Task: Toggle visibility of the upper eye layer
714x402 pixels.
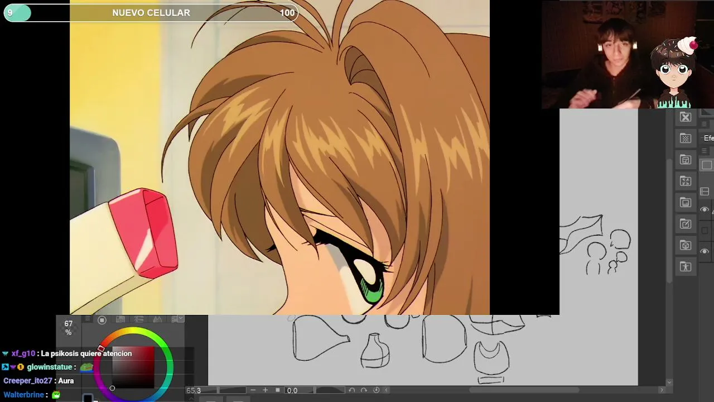Action: [x=705, y=209]
